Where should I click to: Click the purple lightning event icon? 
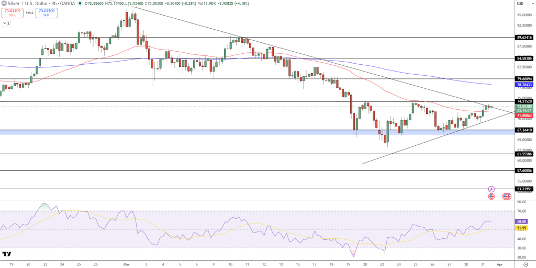(491, 189)
